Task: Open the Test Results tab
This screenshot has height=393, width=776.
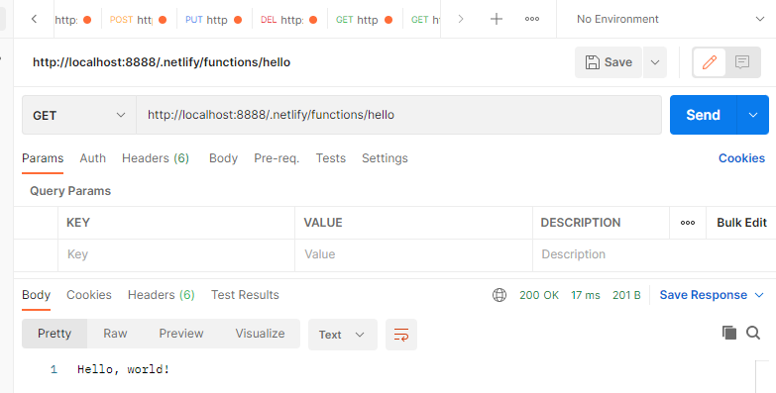Action: coord(245,295)
